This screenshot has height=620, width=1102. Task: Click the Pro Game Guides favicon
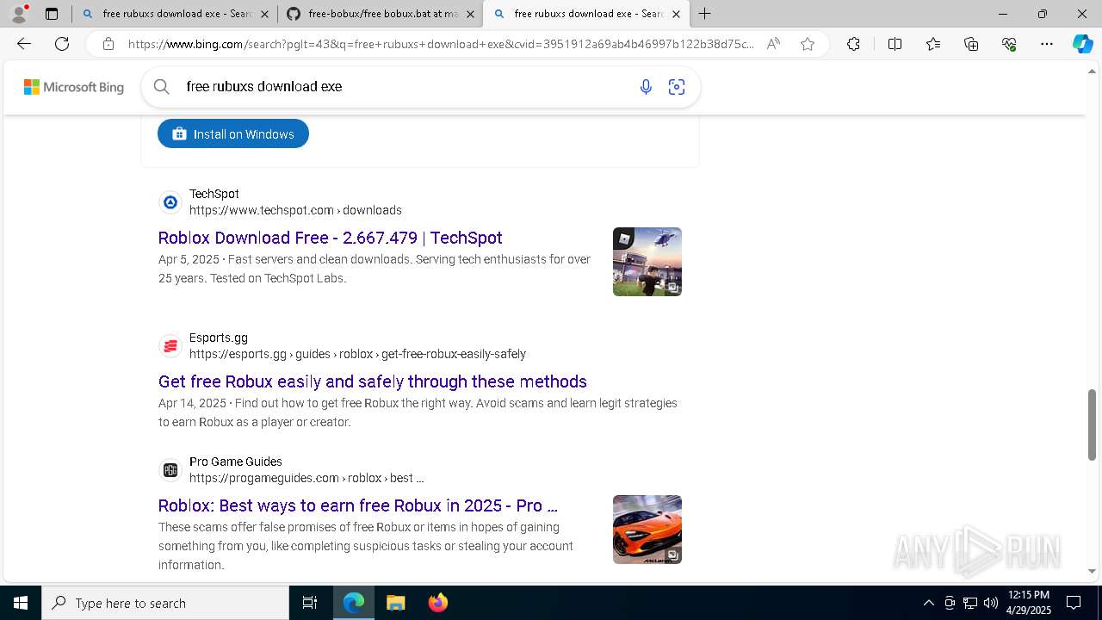170,470
